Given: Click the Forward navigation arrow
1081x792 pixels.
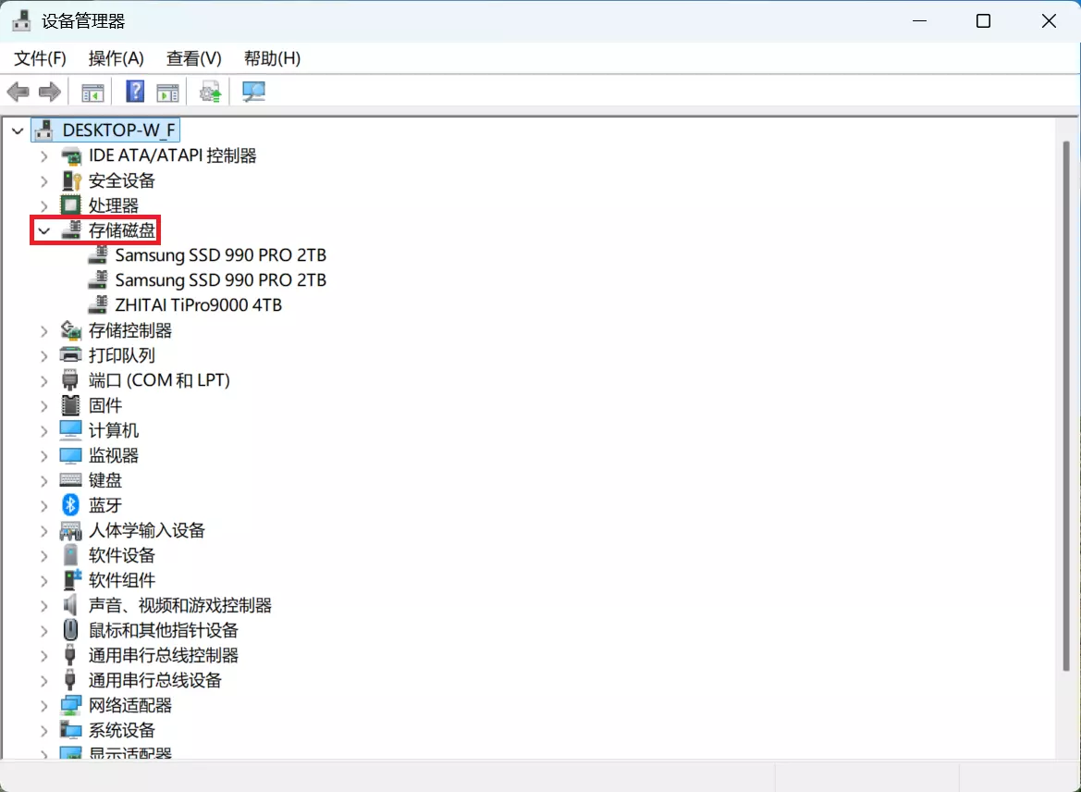Looking at the screenshot, I should point(49,91).
